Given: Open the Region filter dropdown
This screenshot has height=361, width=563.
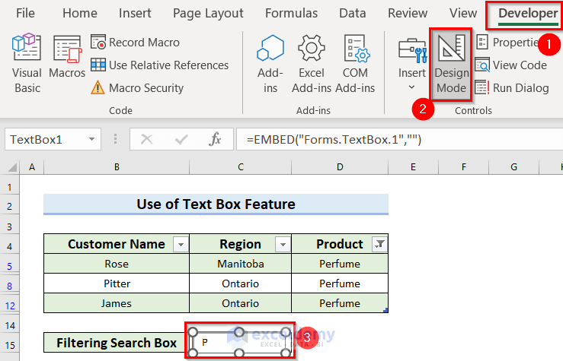Looking at the screenshot, I should pos(283,244).
